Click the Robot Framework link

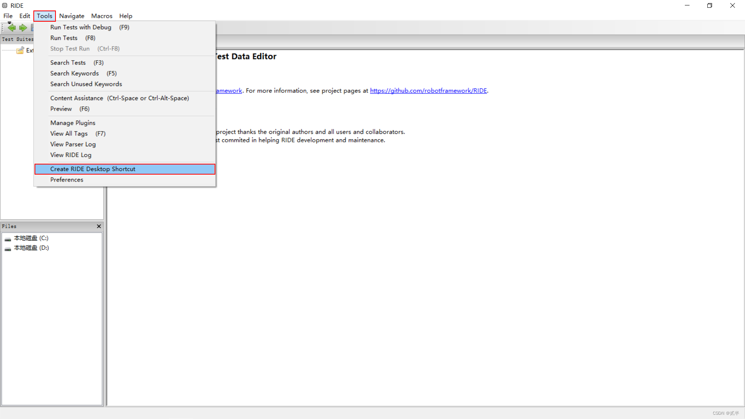tap(229, 90)
